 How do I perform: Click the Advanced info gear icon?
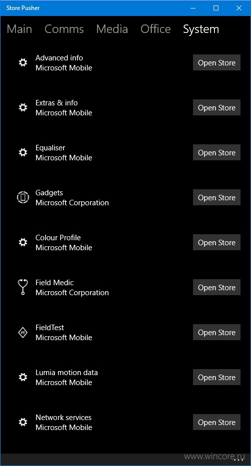click(23, 62)
